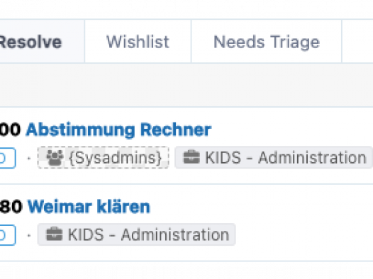Click task number ending in 00
Screen dimensions: 373x279
click(x=10, y=130)
